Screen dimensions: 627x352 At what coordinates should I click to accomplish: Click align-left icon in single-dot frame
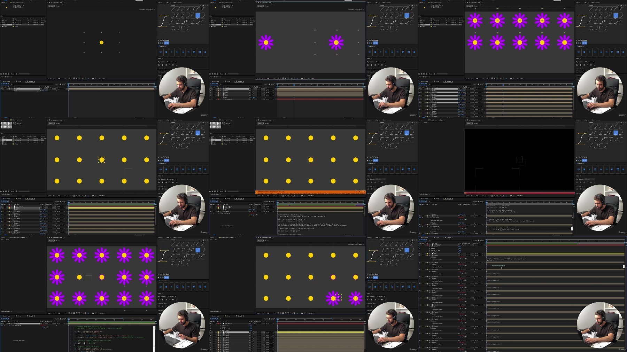pyautogui.click(x=159, y=65)
